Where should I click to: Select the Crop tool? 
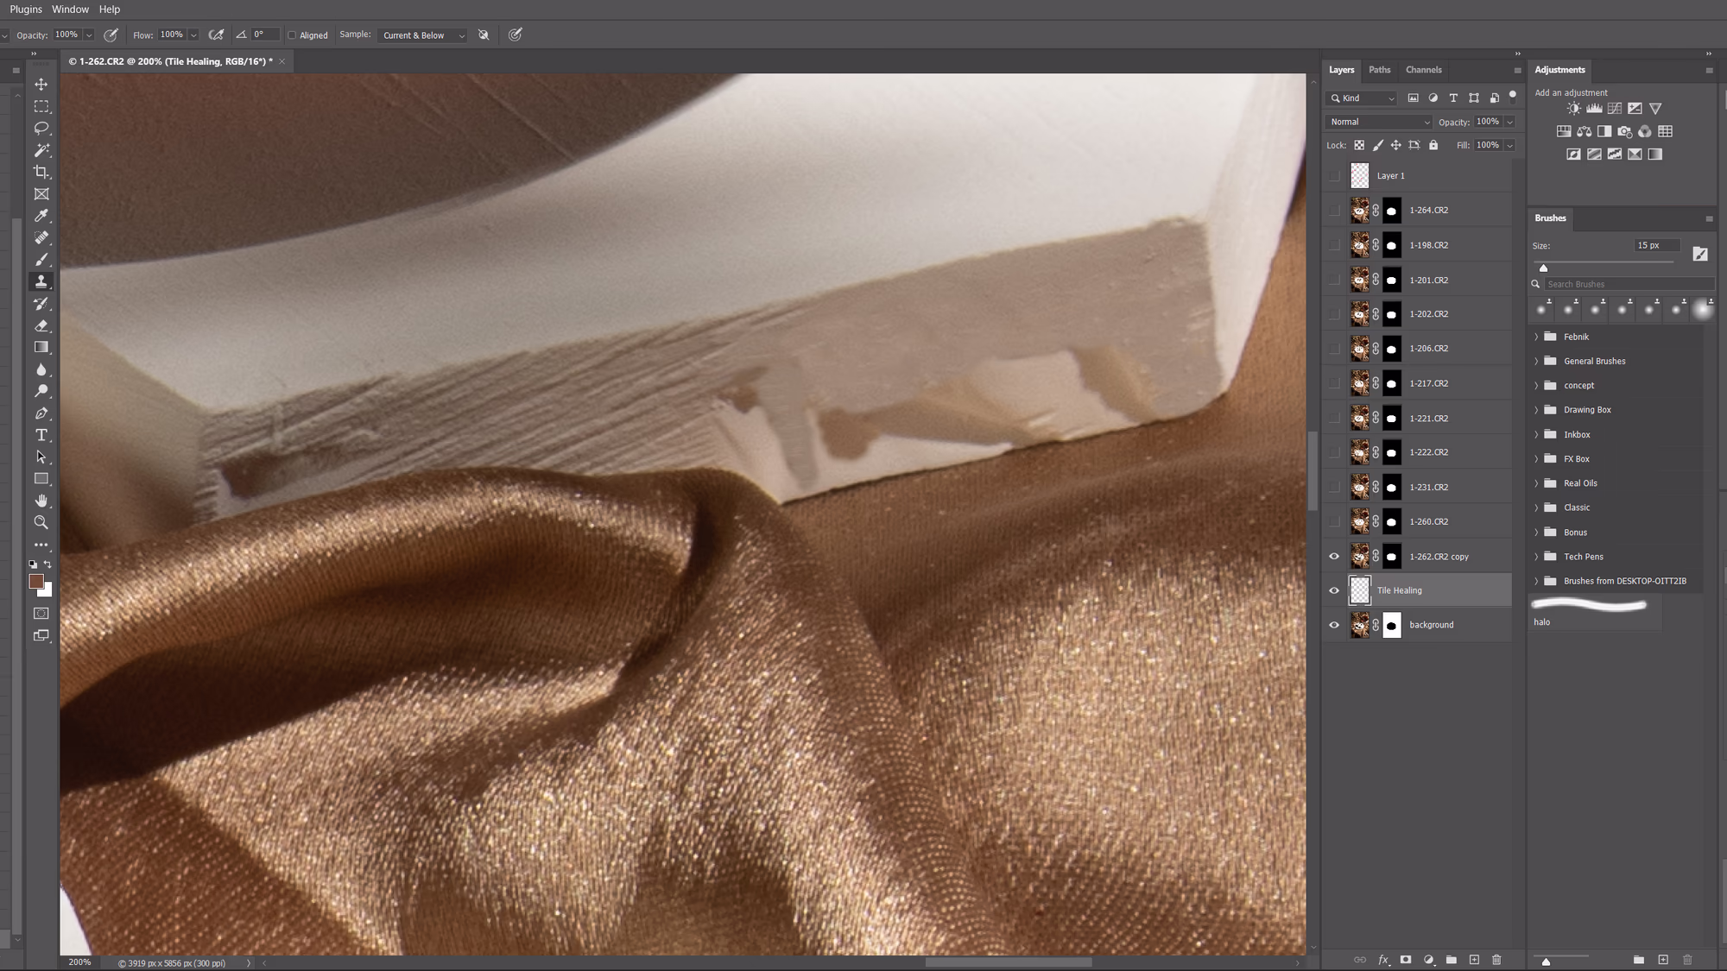click(x=41, y=172)
